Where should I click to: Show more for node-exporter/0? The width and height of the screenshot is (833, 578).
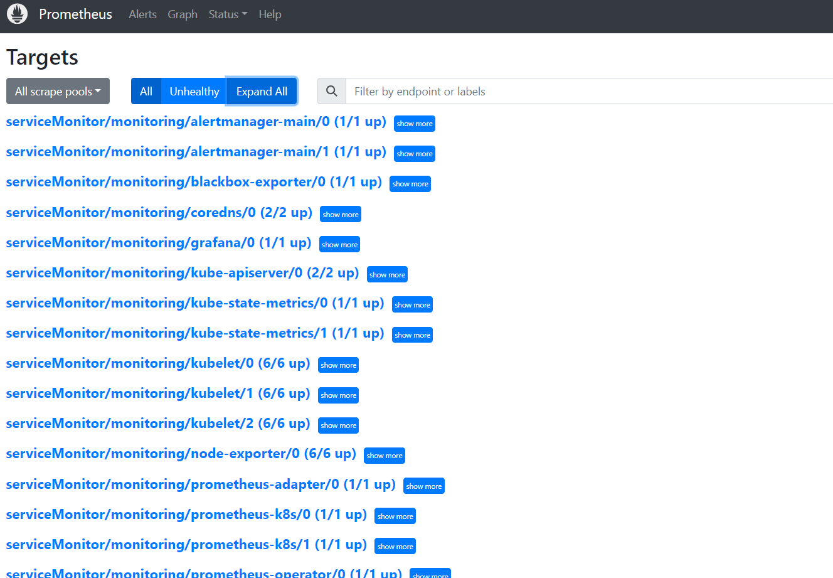click(x=385, y=455)
